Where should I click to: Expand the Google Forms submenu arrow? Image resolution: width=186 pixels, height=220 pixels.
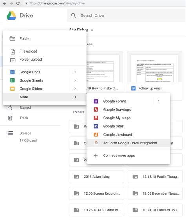(159, 101)
